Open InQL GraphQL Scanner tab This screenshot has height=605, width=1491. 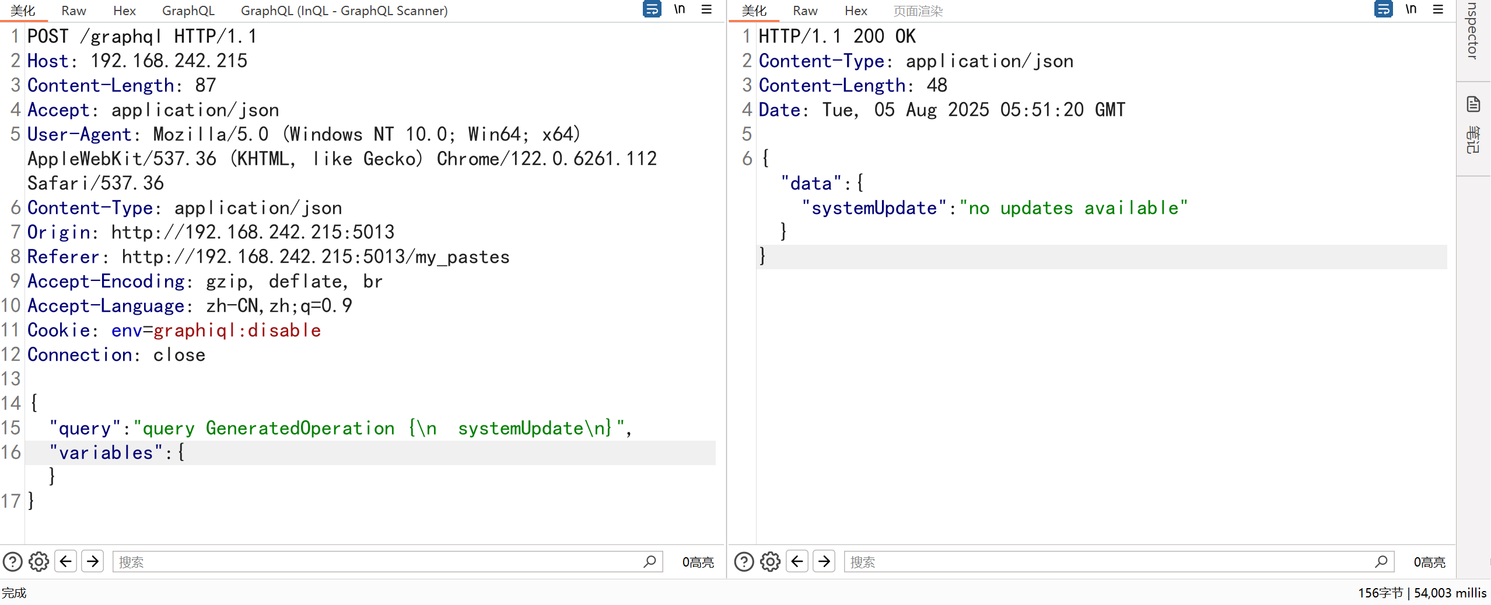(344, 11)
